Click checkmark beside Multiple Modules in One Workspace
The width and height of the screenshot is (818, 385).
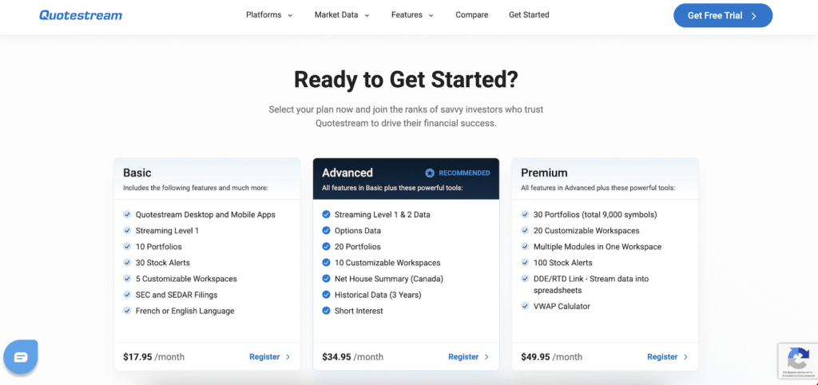click(x=525, y=246)
